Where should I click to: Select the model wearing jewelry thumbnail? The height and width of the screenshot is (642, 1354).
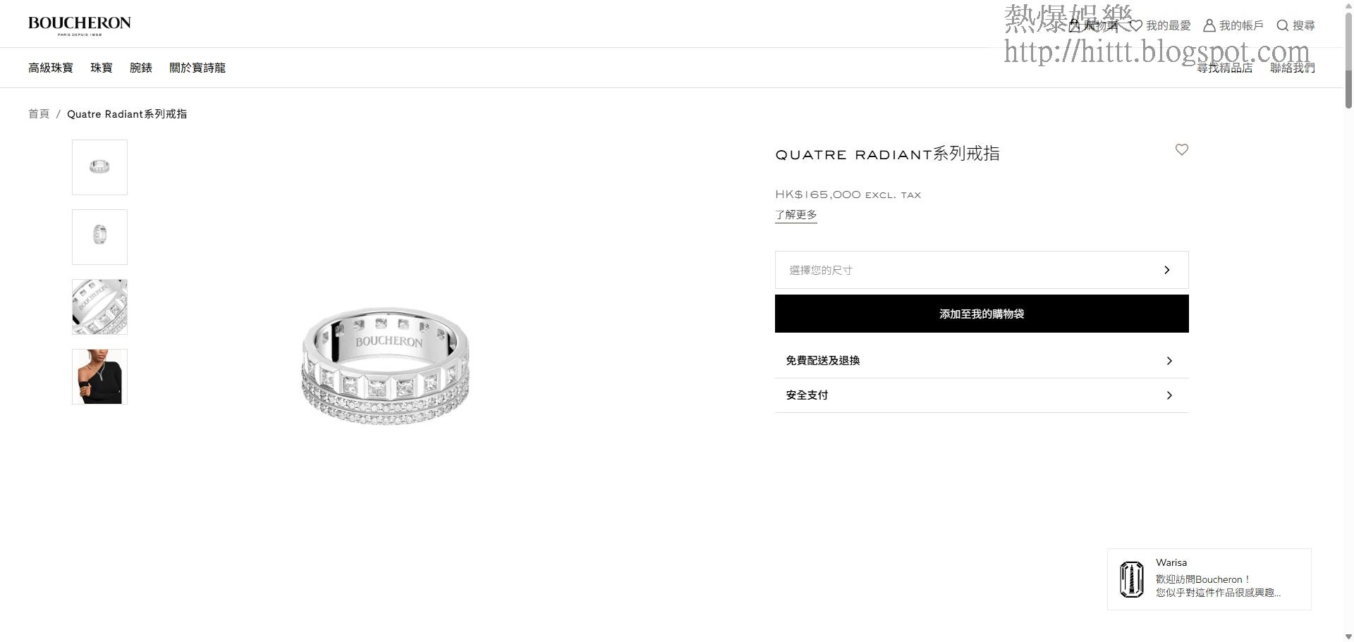click(x=99, y=376)
